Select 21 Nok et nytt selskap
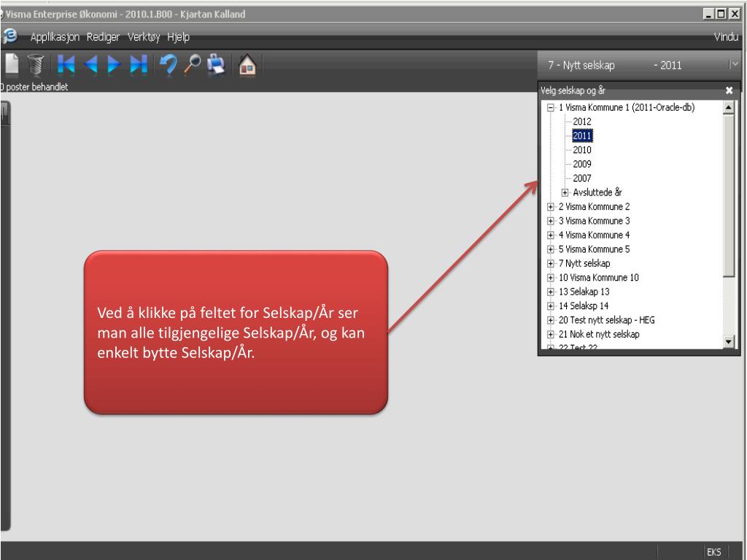 coord(599,334)
